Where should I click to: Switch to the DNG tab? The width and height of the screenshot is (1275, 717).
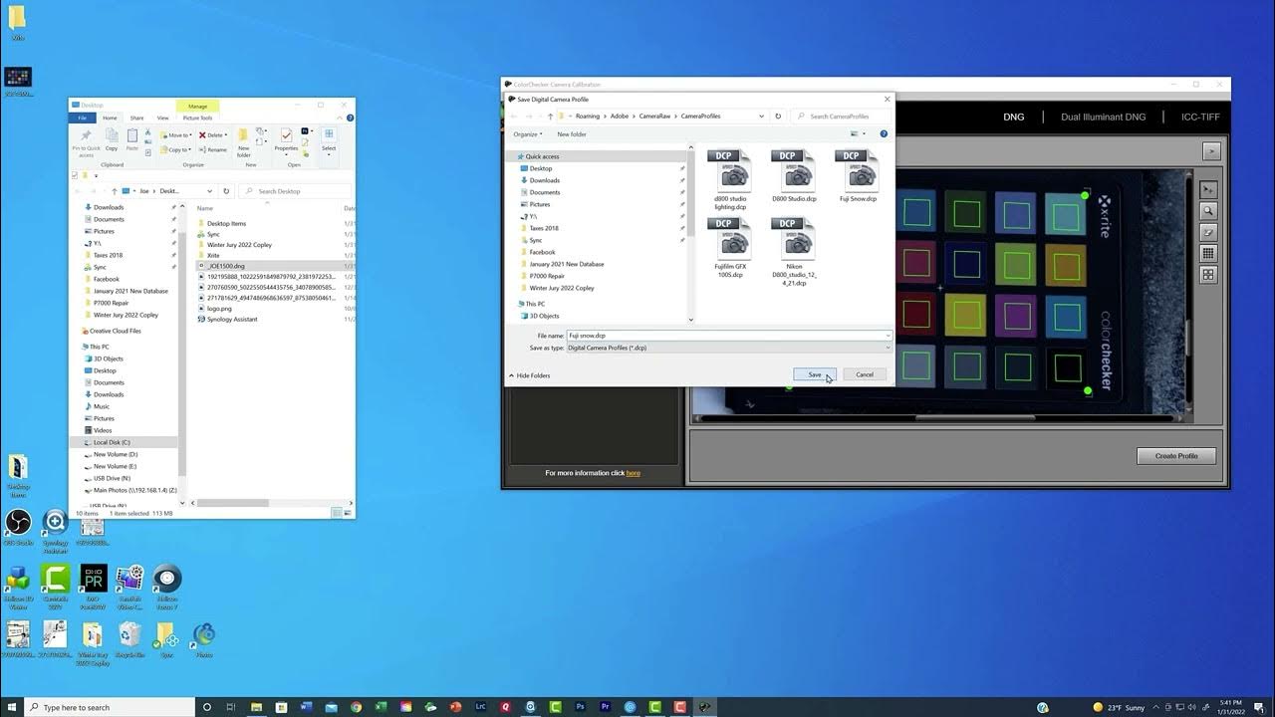(x=1014, y=117)
